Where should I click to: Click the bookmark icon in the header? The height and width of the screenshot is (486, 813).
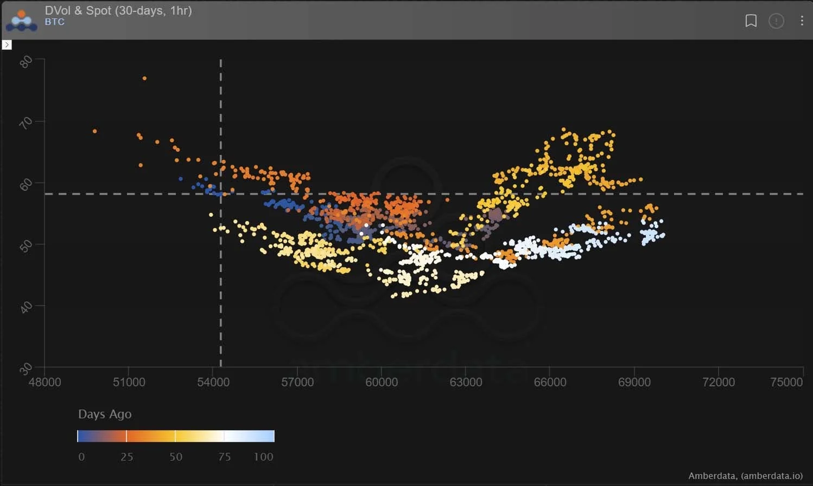pyautogui.click(x=751, y=21)
